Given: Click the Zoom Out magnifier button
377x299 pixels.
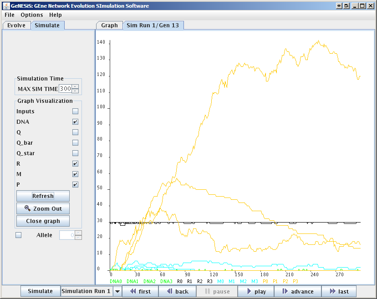Looking at the screenshot, I should pos(43,208).
